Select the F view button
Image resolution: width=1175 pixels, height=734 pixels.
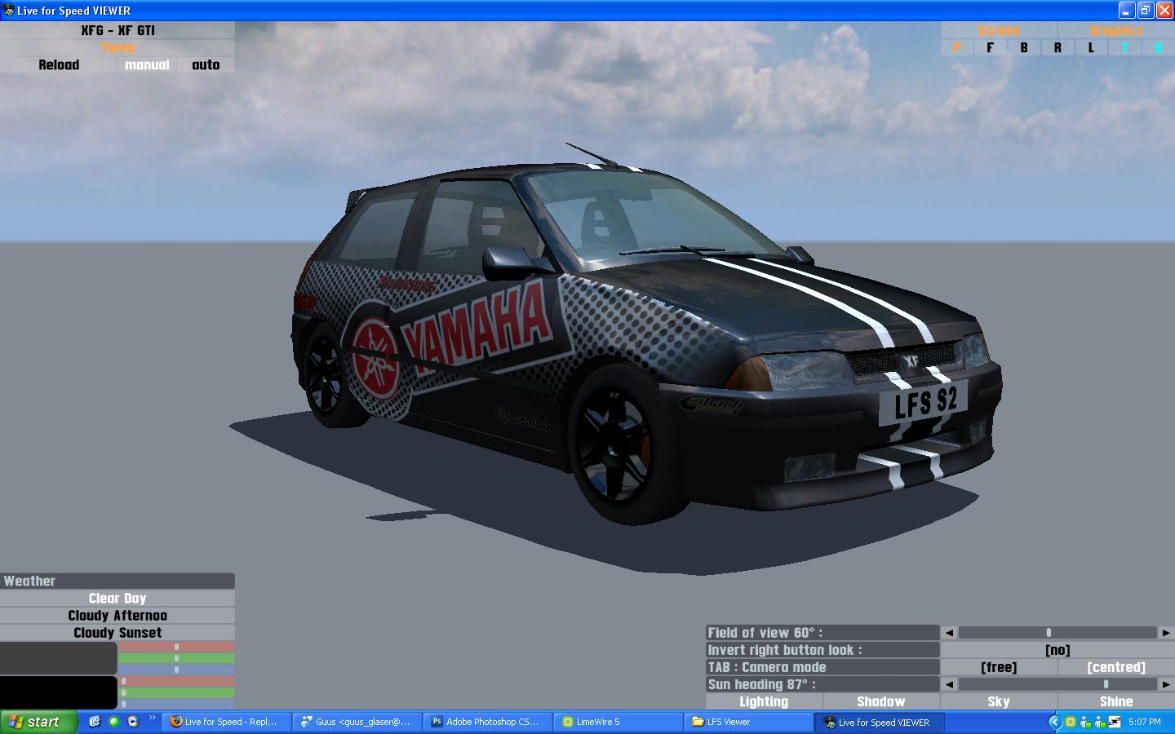[991, 47]
